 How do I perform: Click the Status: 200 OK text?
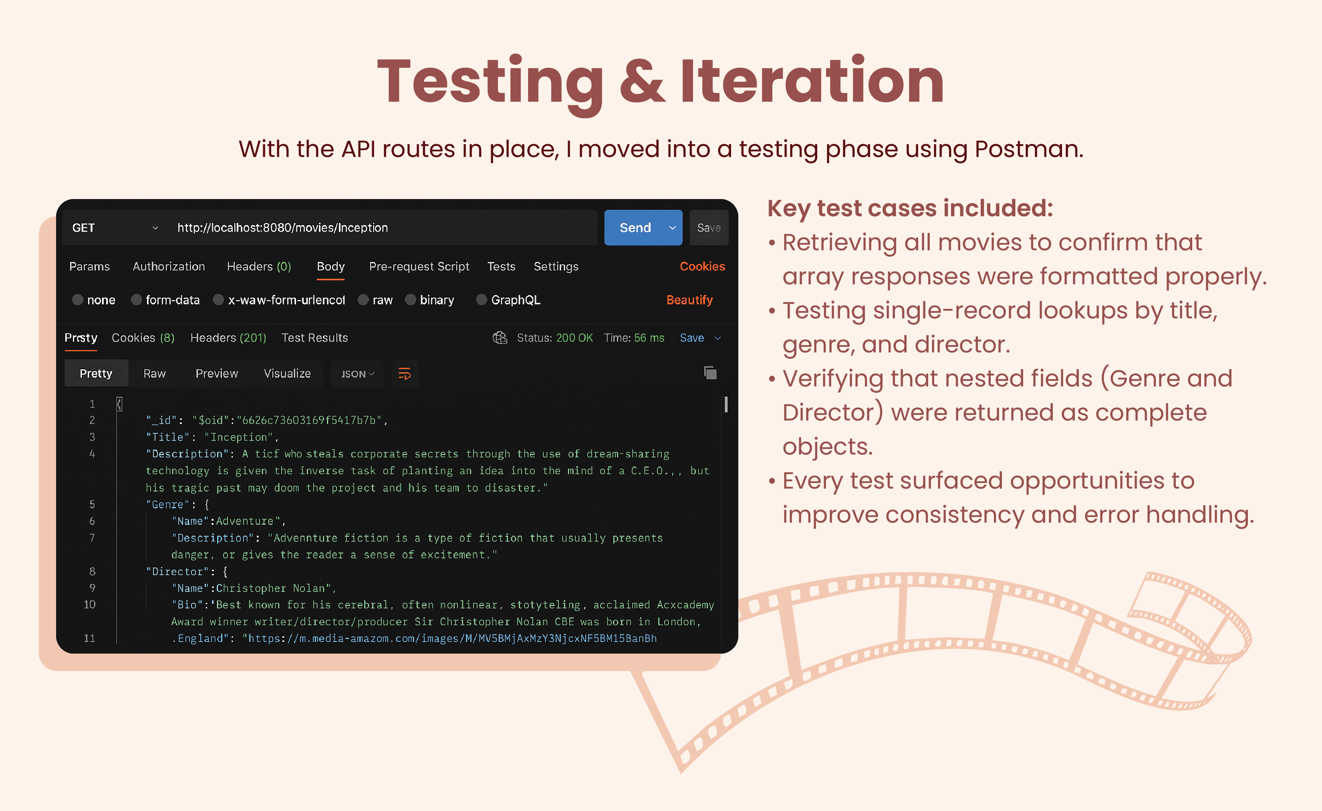pyautogui.click(x=555, y=338)
